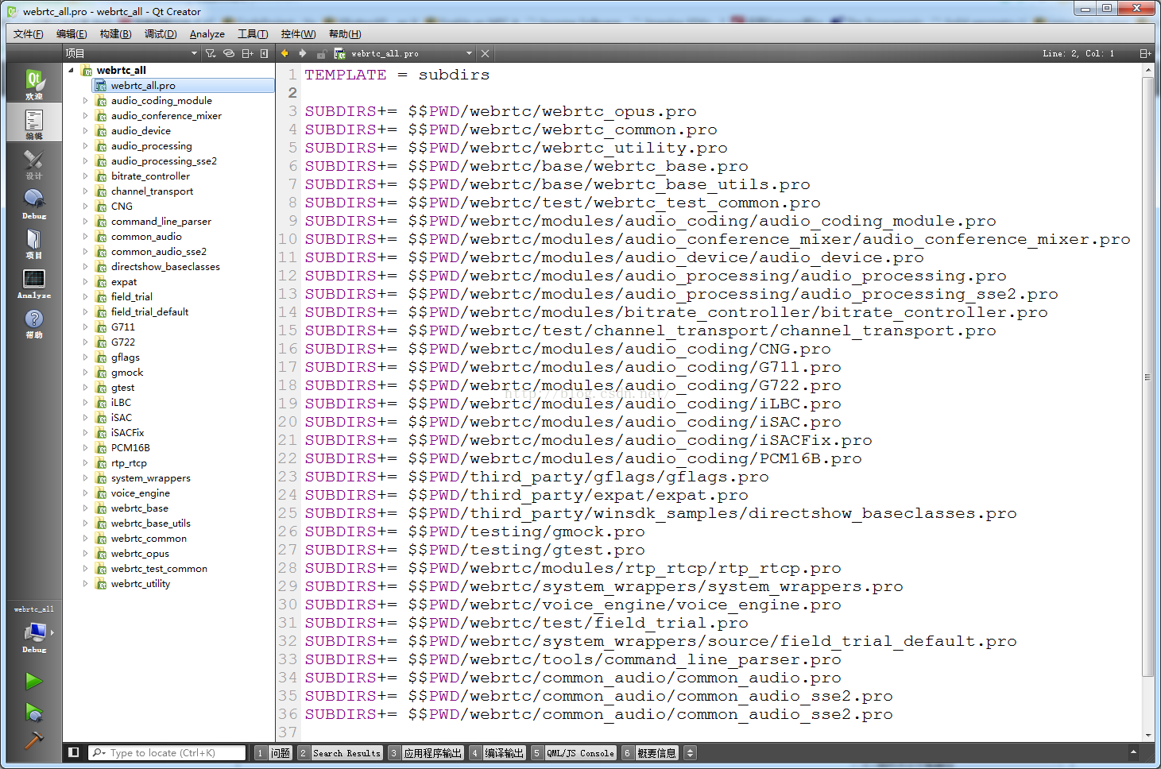The image size is (1161, 769).
Task: Toggle synchronize with editor link icon
Action: click(229, 53)
